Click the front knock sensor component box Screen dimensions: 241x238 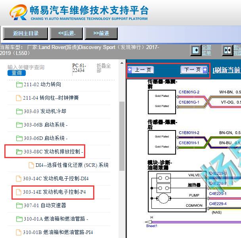click(x=162, y=102)
